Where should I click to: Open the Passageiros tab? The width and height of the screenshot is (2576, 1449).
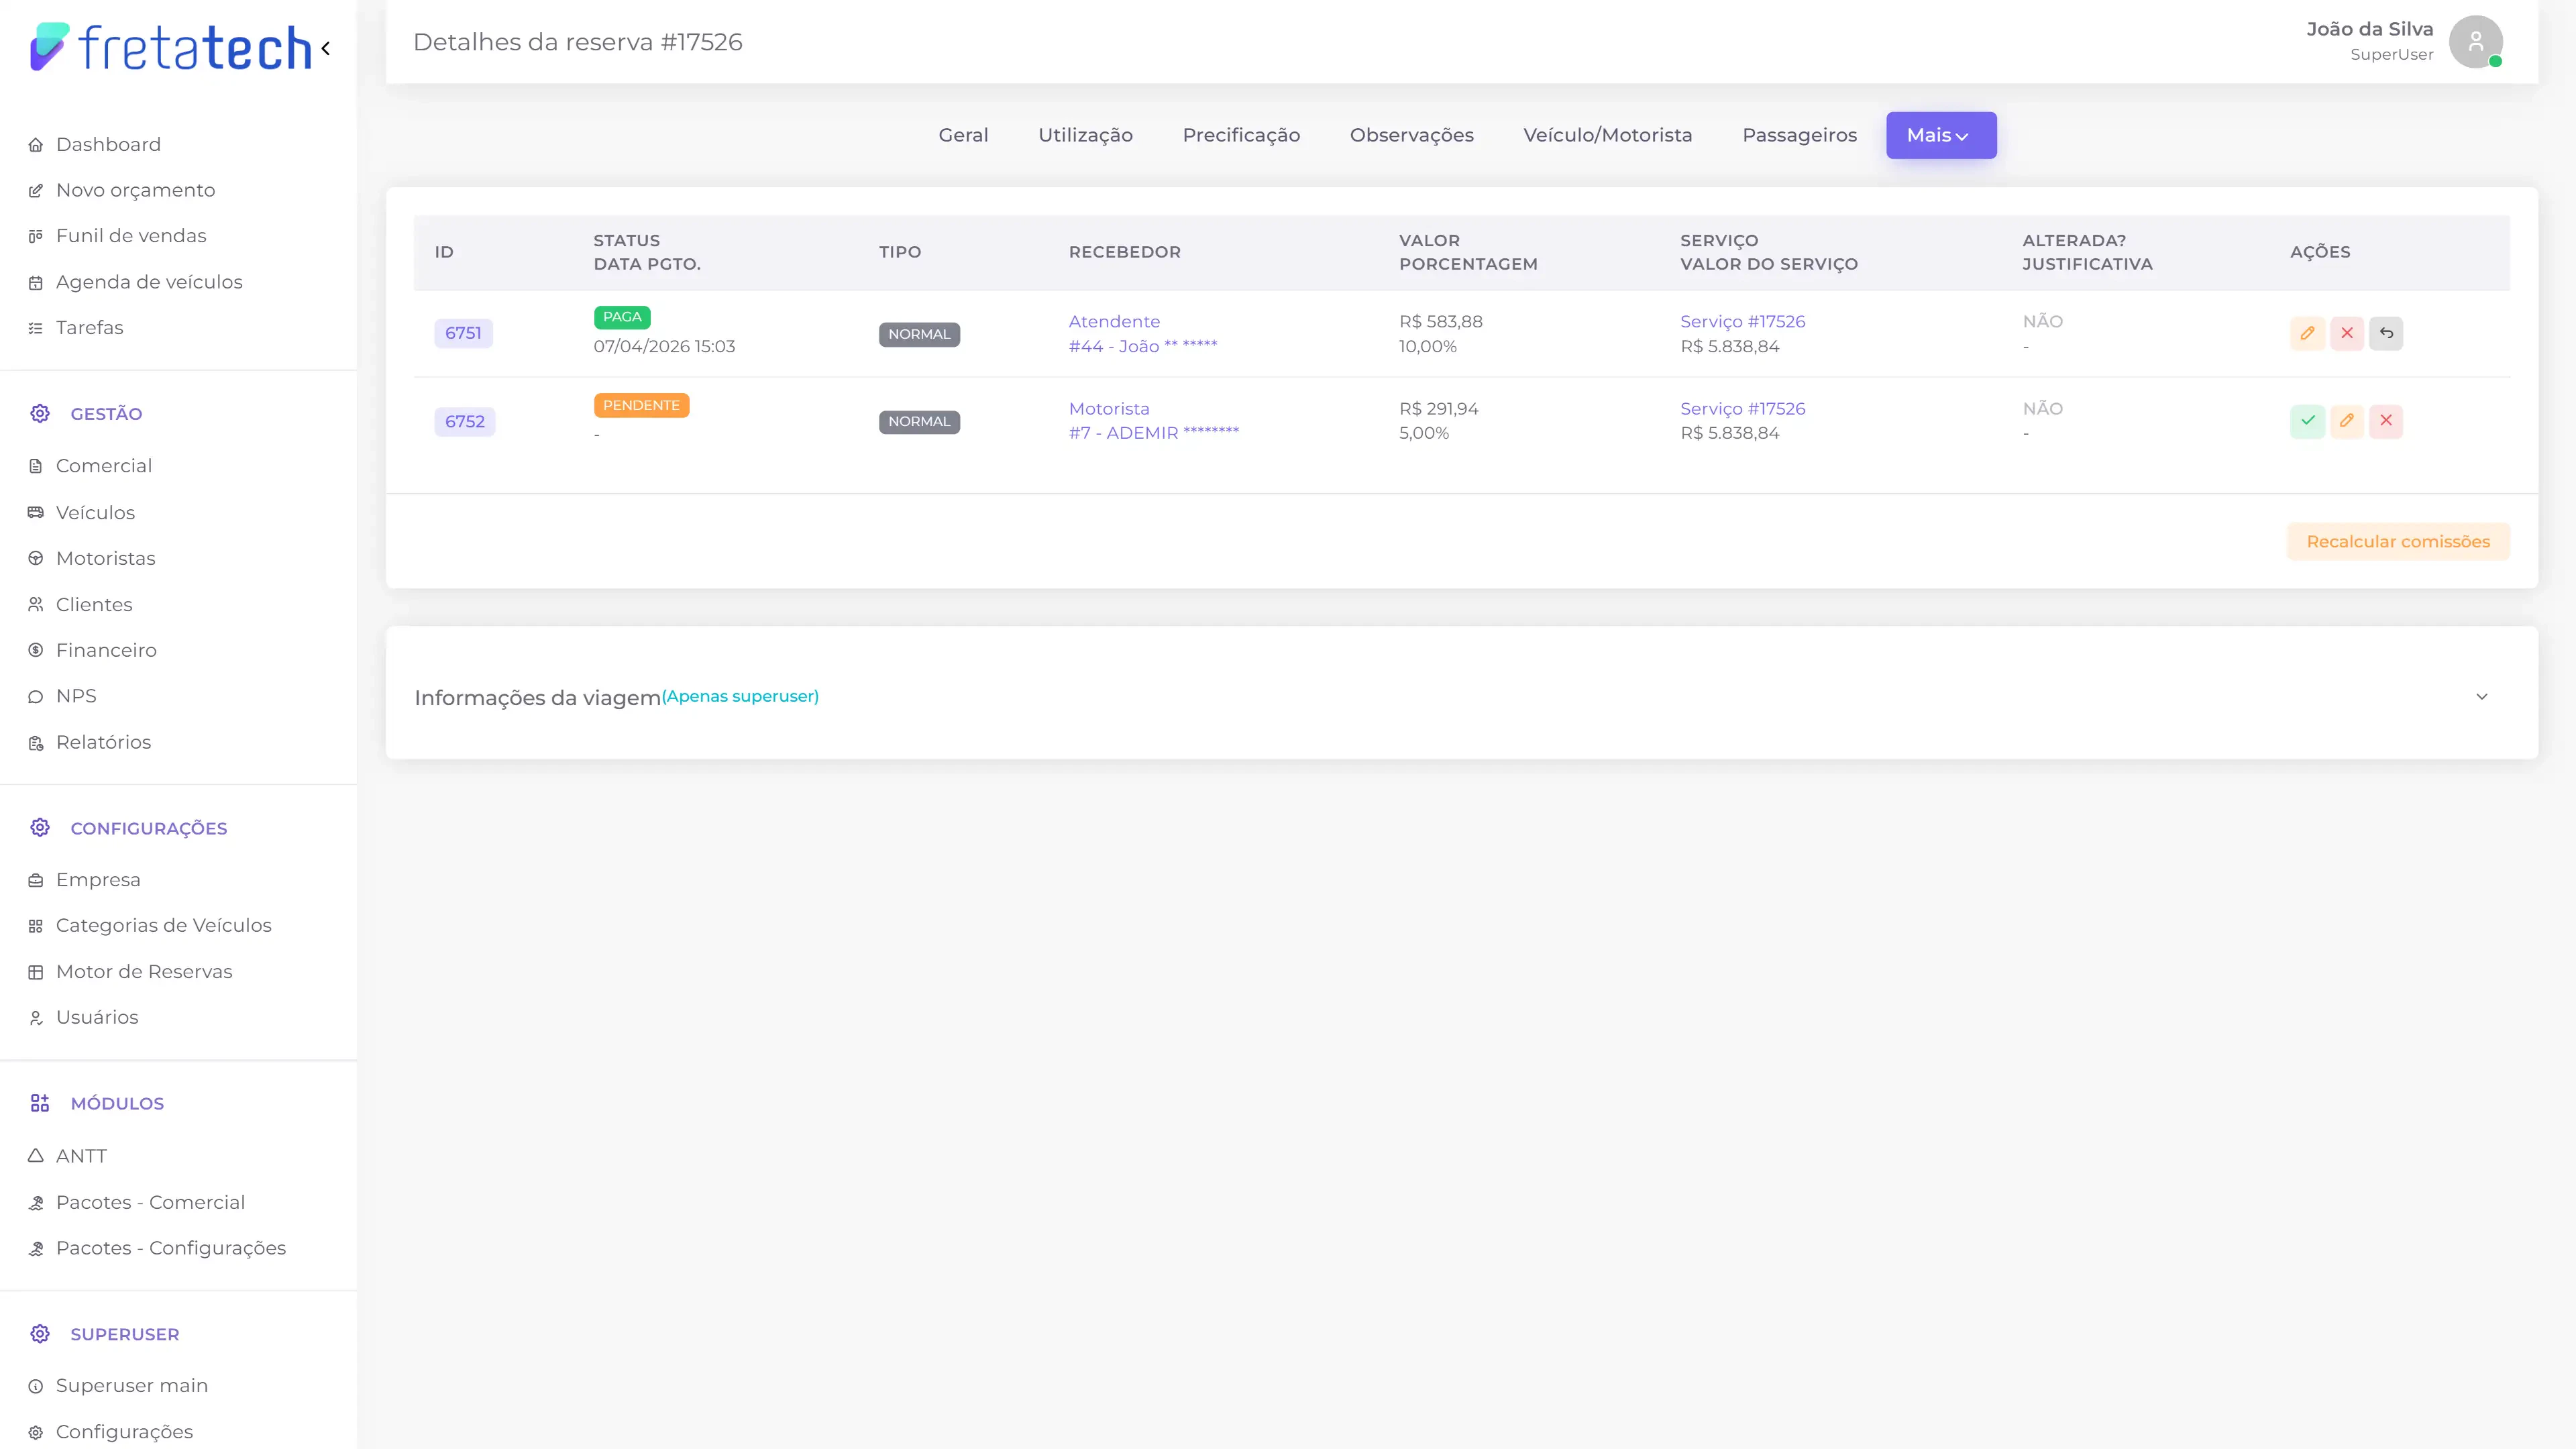1800,135
